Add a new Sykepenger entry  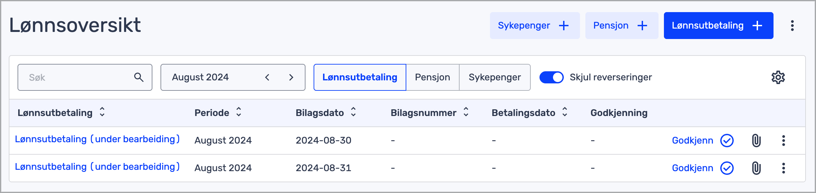(x=534, y=26)
